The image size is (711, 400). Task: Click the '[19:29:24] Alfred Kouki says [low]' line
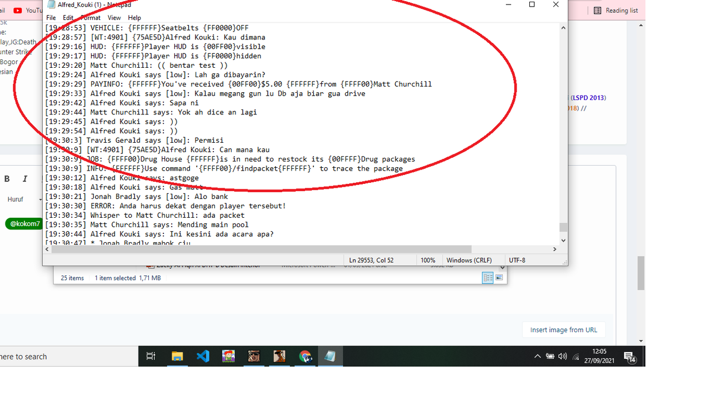click(155, 75)
